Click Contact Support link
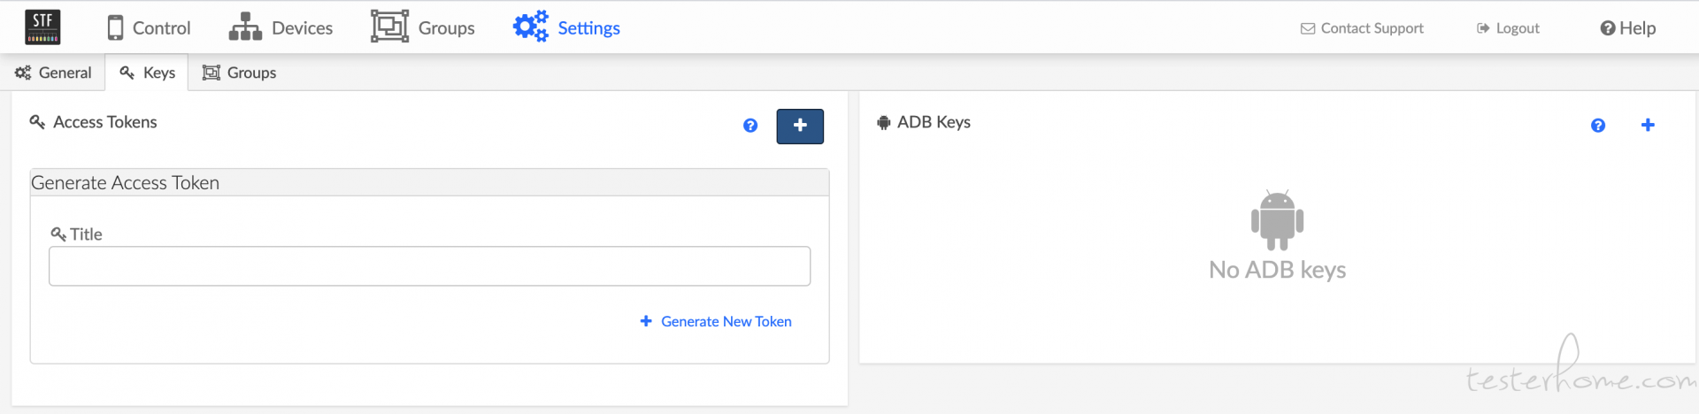 pyautogui.click(x=1362, y=28)
